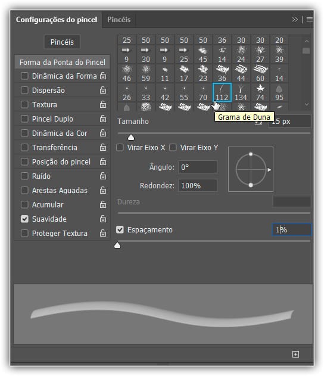The height and width of the screenshot is (376, 324).
Task: Choose the 23 brush tip
Action: [x=203, y=73]
